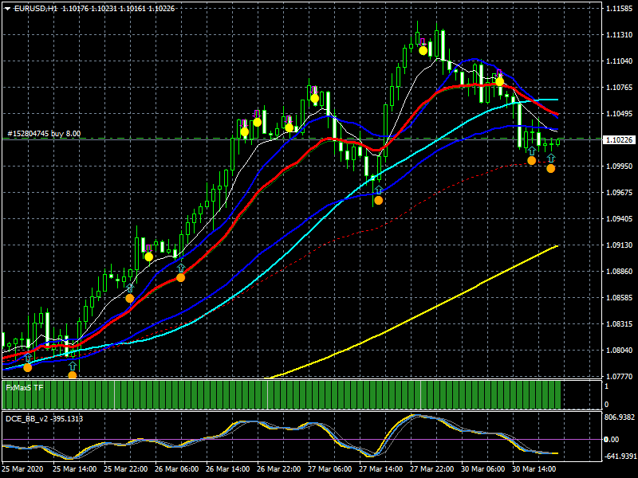The image size is (638, 478).
Task: Click the lowest yellow sell signal dot
Action: [x=149, y=257]
